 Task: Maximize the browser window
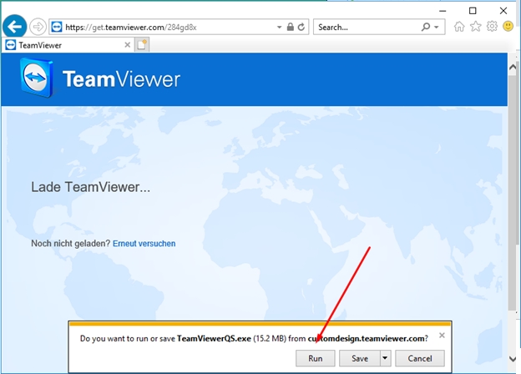(473, 11)
